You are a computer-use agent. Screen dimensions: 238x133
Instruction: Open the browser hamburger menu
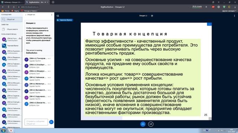click(x=219, y=2)
